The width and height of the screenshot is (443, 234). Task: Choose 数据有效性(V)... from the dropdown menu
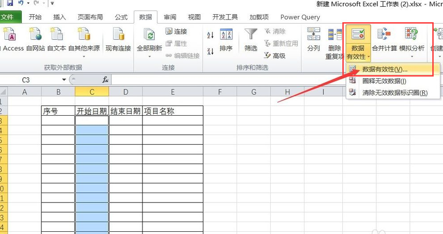coord(392,69)
